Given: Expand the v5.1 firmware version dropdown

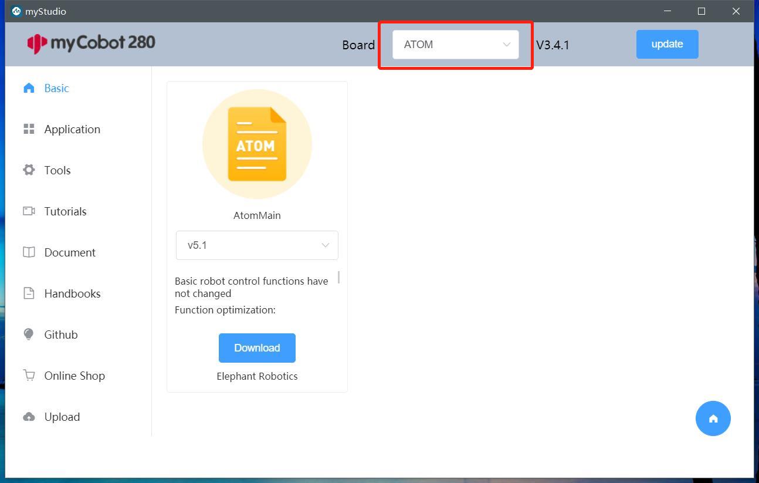Looking at the screenshot, I should point(257,245).
